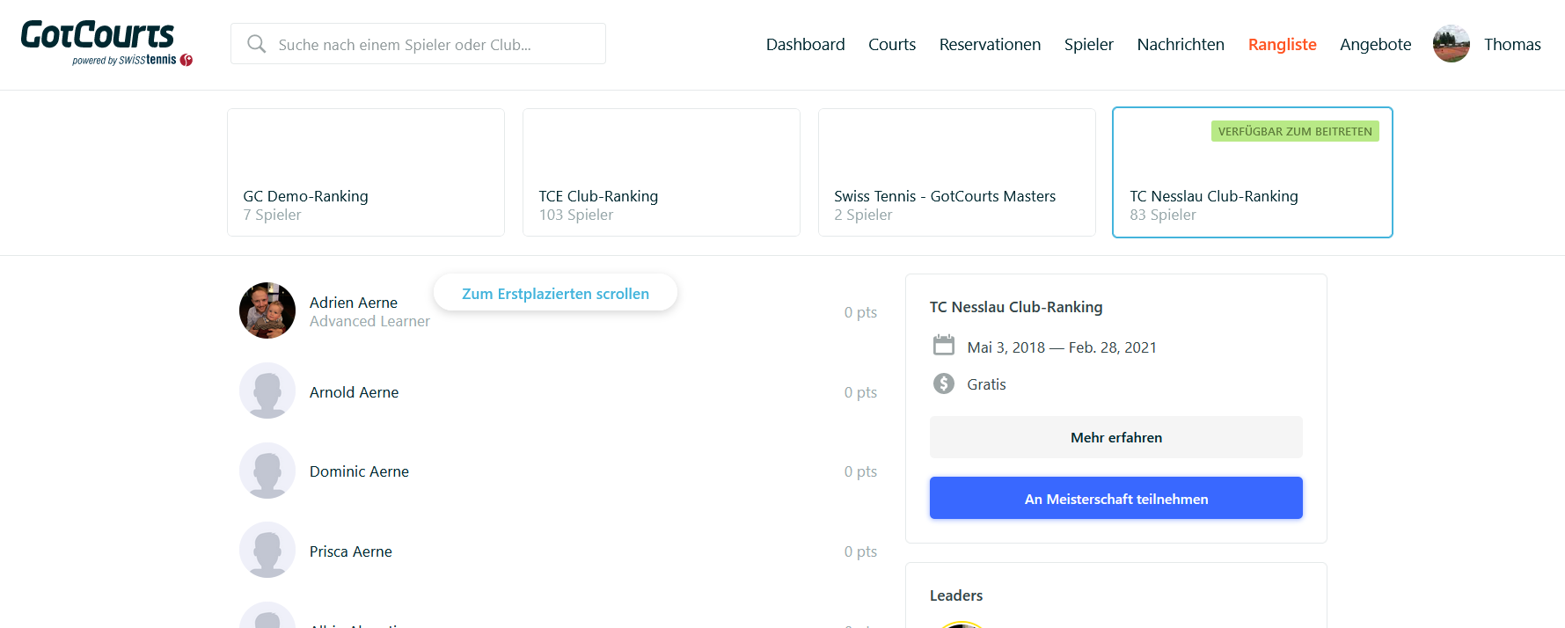The width and height of the screenshot is (1565, 628).
Task: Click the Leaders heading
Action: (956, 595)
